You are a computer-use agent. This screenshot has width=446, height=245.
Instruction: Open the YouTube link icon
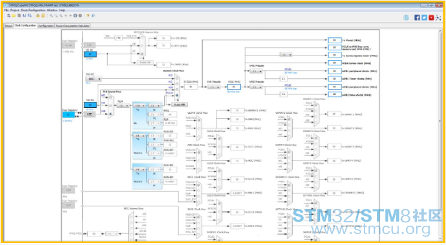click(431, 17)
